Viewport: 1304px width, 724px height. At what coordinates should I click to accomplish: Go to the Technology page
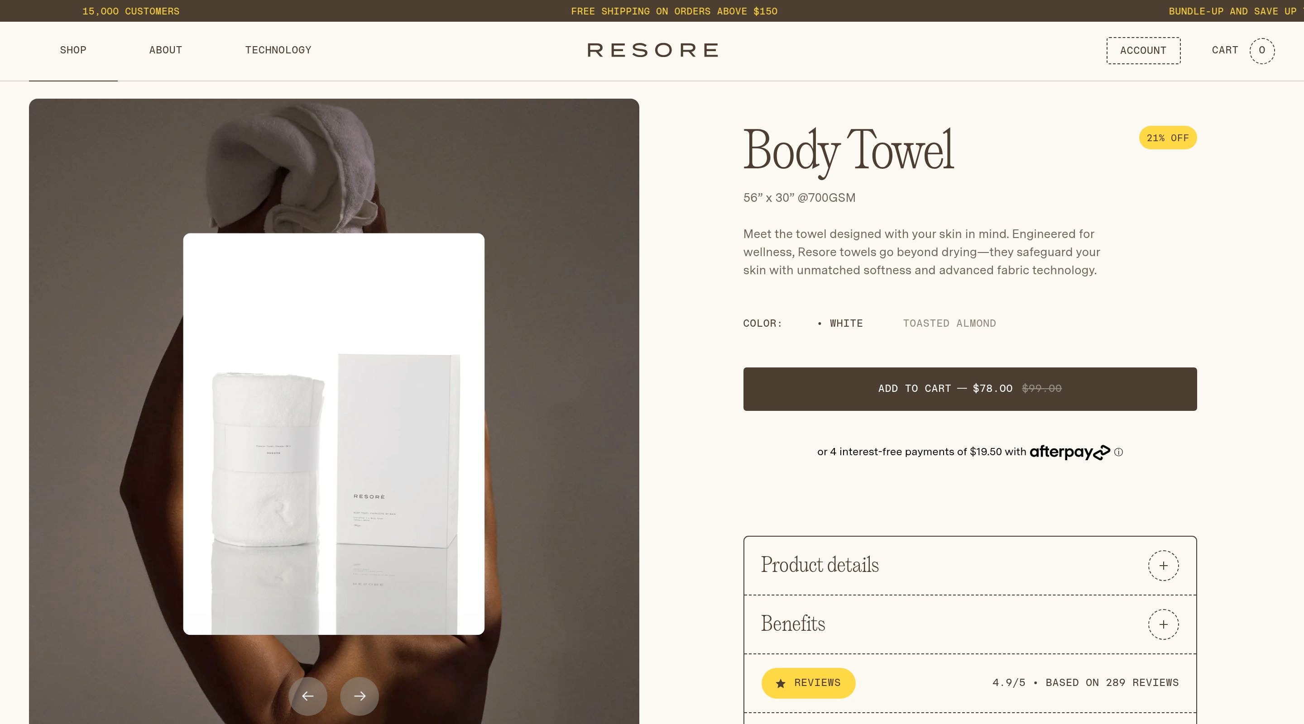coord(278,50)
